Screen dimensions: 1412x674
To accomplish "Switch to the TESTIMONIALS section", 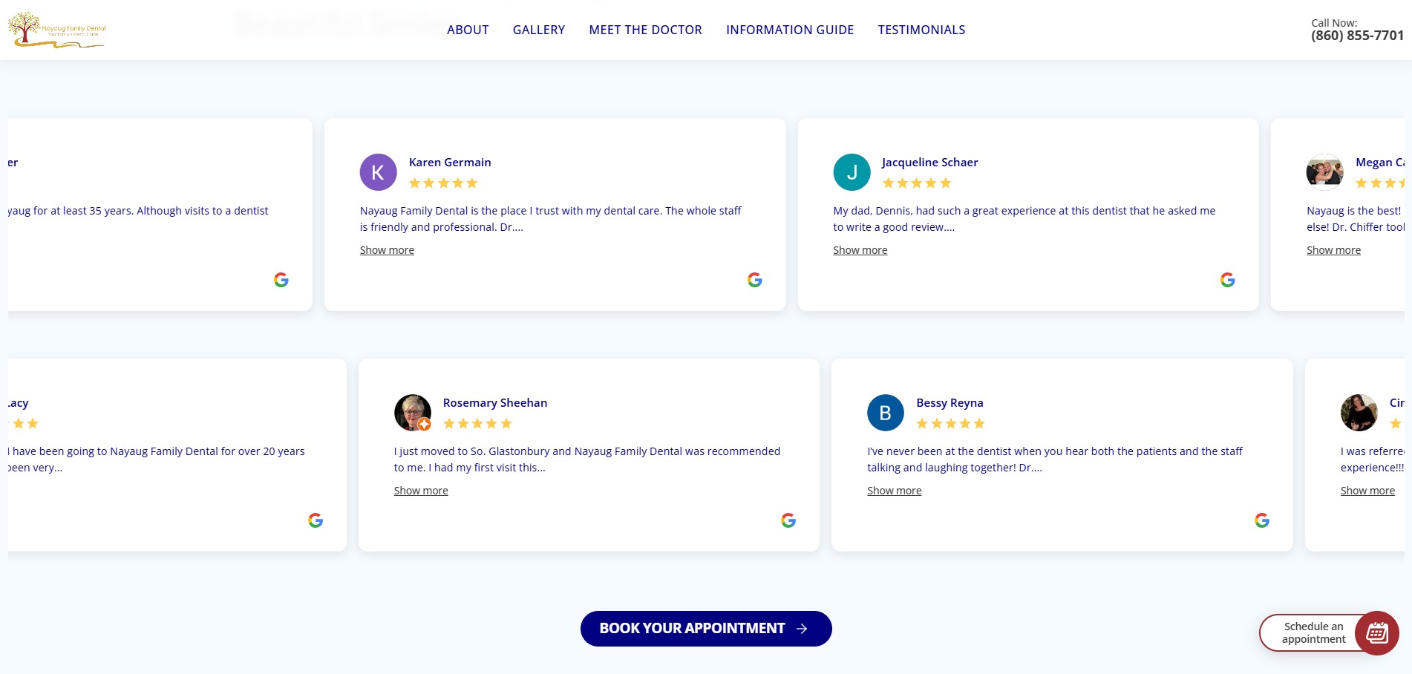I will (x=921, y=30).
